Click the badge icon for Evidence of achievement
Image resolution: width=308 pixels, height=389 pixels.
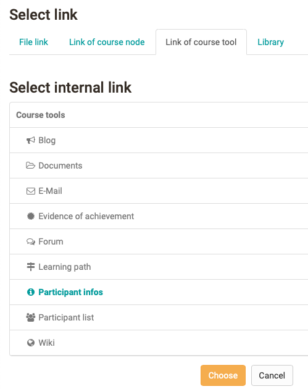31,216
